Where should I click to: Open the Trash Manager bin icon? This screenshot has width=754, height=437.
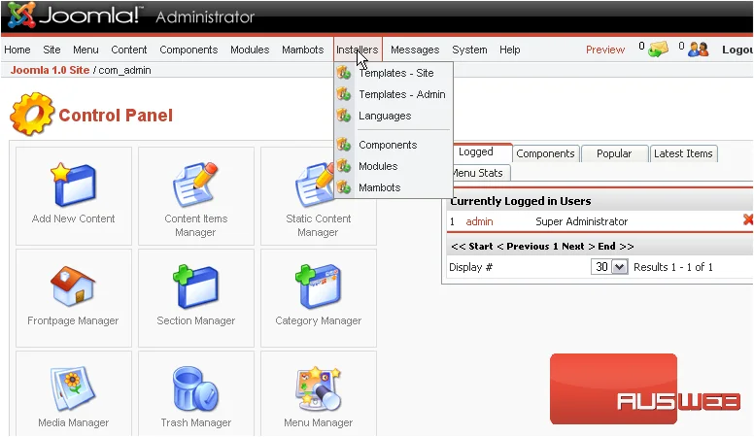pyautogui.click(x=195, y=388)
